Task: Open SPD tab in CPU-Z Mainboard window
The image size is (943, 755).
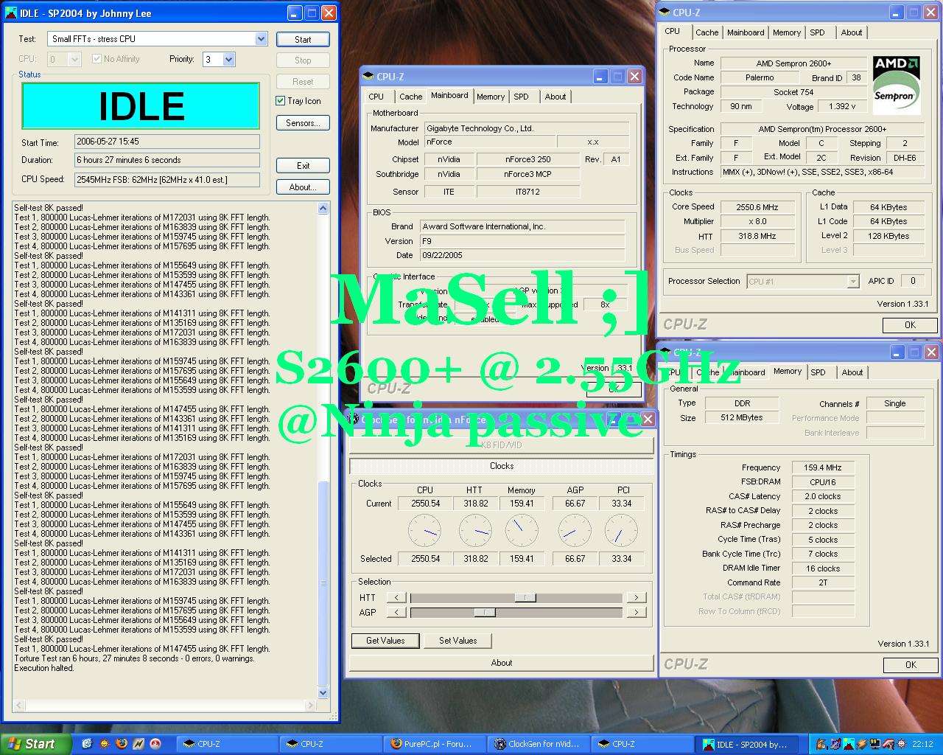Action: tap(522, 97)
